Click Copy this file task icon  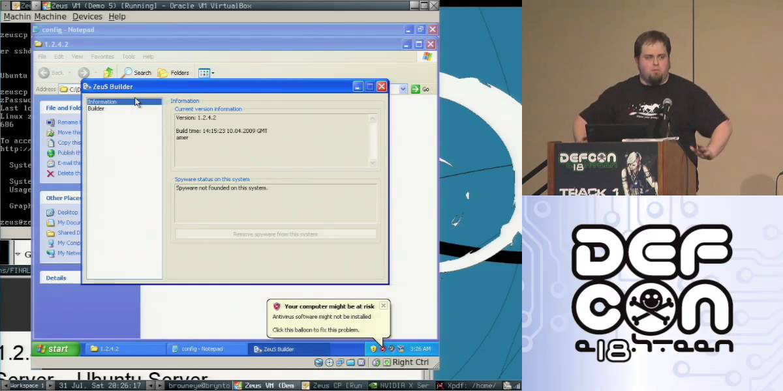click(50, 143)
